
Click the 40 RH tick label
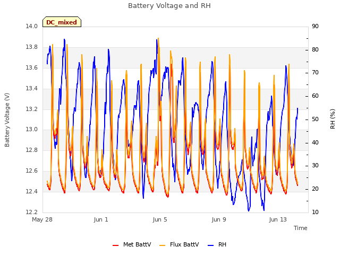[315, 142]
